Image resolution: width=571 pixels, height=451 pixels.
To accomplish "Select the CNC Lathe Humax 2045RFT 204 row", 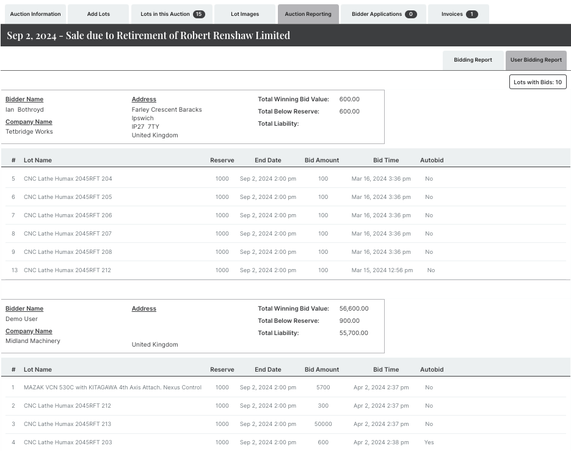I will coord(68,179).
